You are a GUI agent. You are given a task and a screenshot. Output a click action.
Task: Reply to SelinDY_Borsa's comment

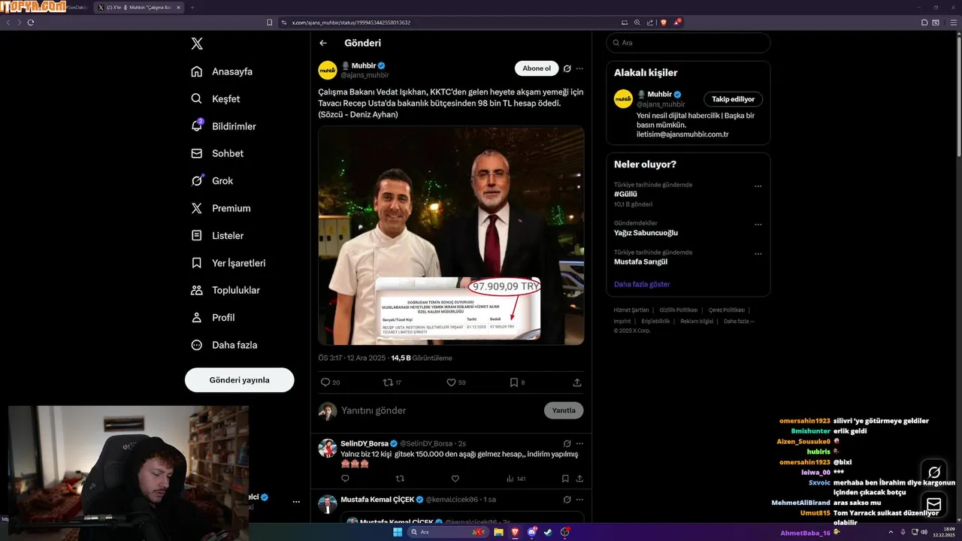click(x=345, y=479)
